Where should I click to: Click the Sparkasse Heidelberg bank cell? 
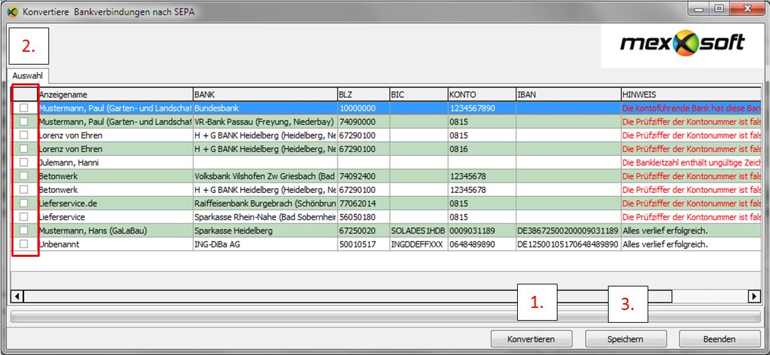pos(265,231)
